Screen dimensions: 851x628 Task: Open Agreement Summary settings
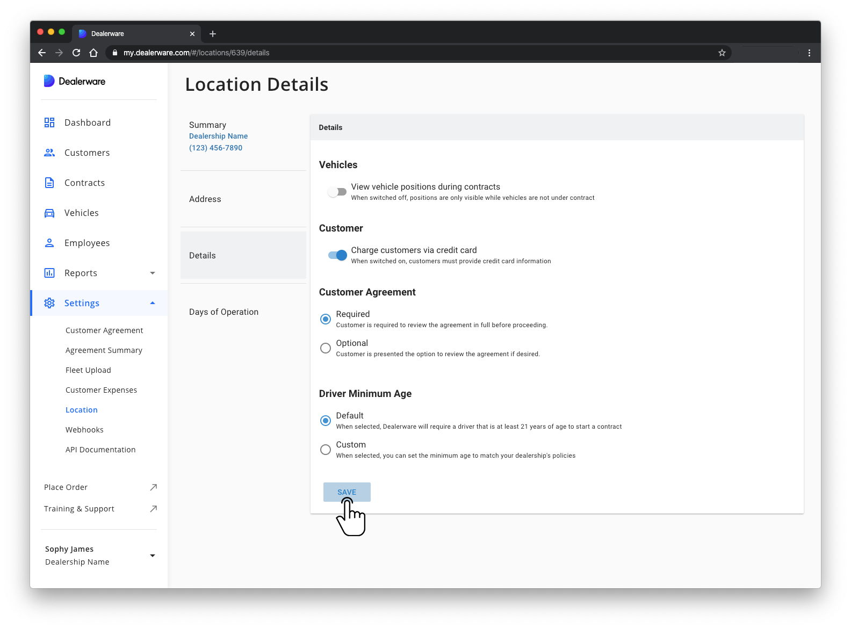[x=104, y=350]
